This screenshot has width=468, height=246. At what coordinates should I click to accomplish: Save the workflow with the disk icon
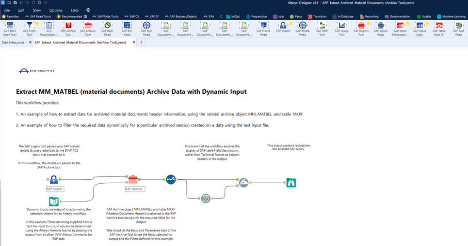(15, 3)
